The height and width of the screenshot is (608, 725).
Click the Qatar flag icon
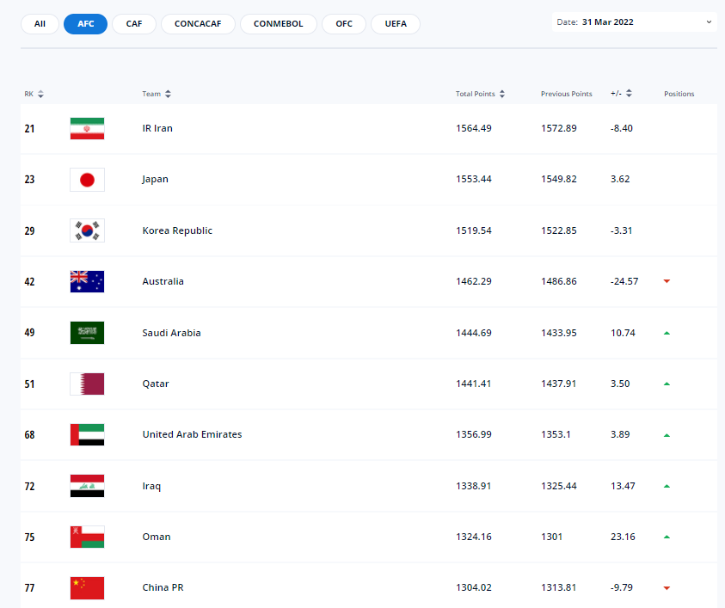pyautogui.click(x=87, y=384)
